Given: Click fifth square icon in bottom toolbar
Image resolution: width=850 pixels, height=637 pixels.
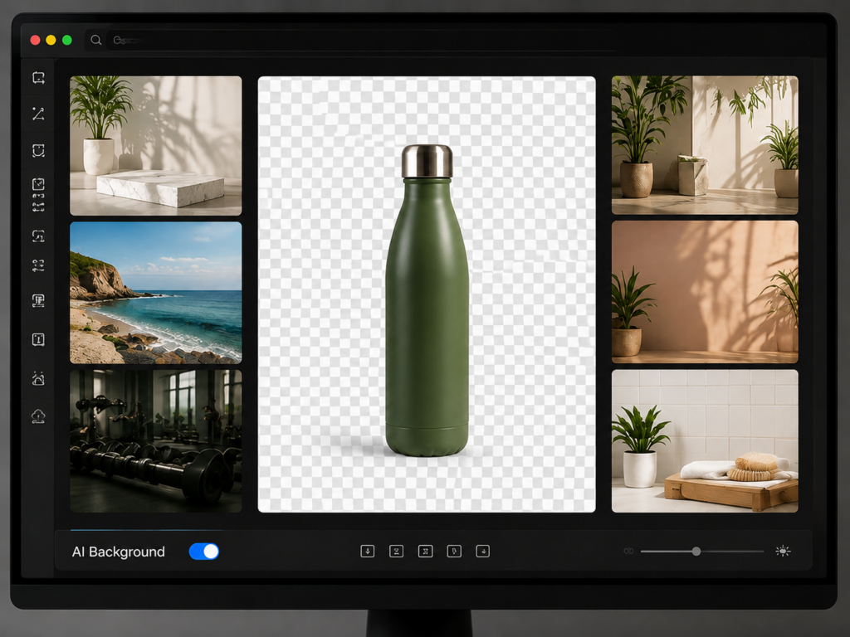Looking at the screenshot, I should coord(483,552).
